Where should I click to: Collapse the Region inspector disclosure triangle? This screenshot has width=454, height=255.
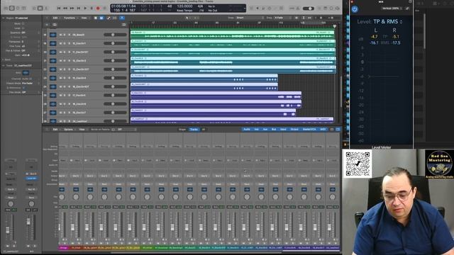coord(3,18)
